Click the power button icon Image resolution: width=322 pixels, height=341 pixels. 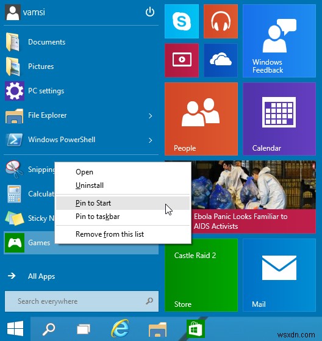click(x=150, y=12)
